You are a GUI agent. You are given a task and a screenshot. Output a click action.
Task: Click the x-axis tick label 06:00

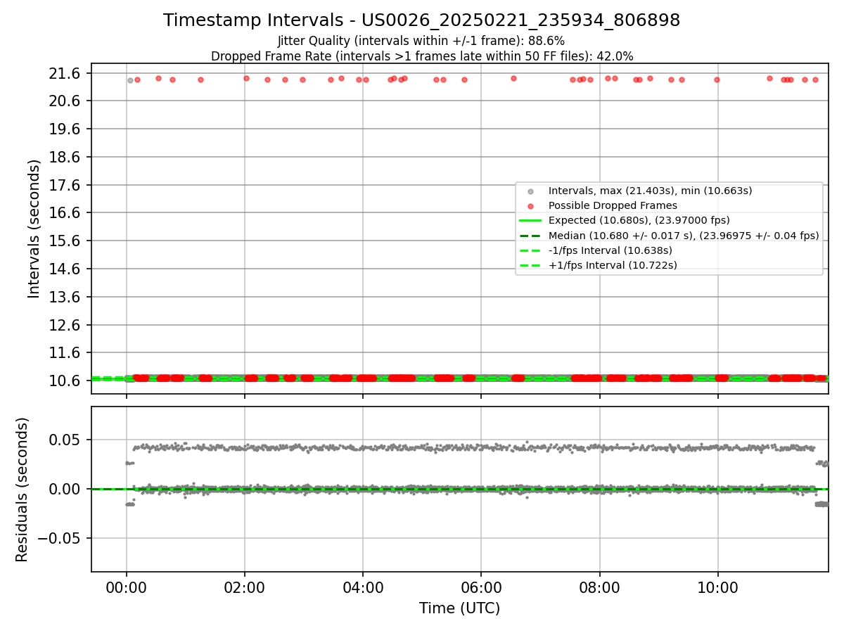click(x=481, y=587)
